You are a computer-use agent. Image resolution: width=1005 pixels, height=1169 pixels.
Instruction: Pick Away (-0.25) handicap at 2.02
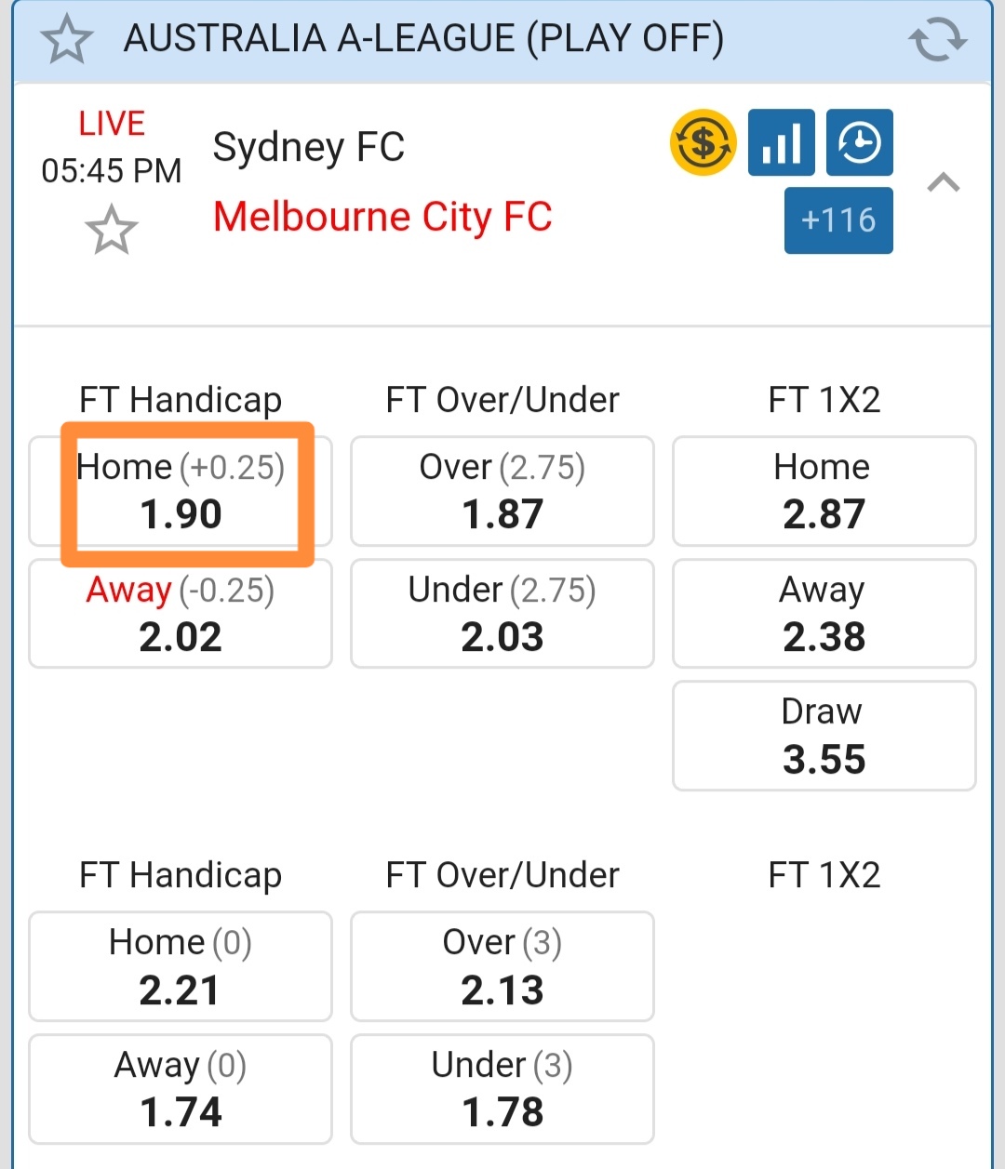pyautogui.click(x=181, y=614)
